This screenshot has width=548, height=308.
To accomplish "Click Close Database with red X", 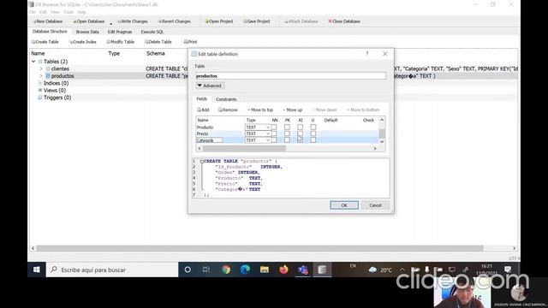I will tap(344, 21).
